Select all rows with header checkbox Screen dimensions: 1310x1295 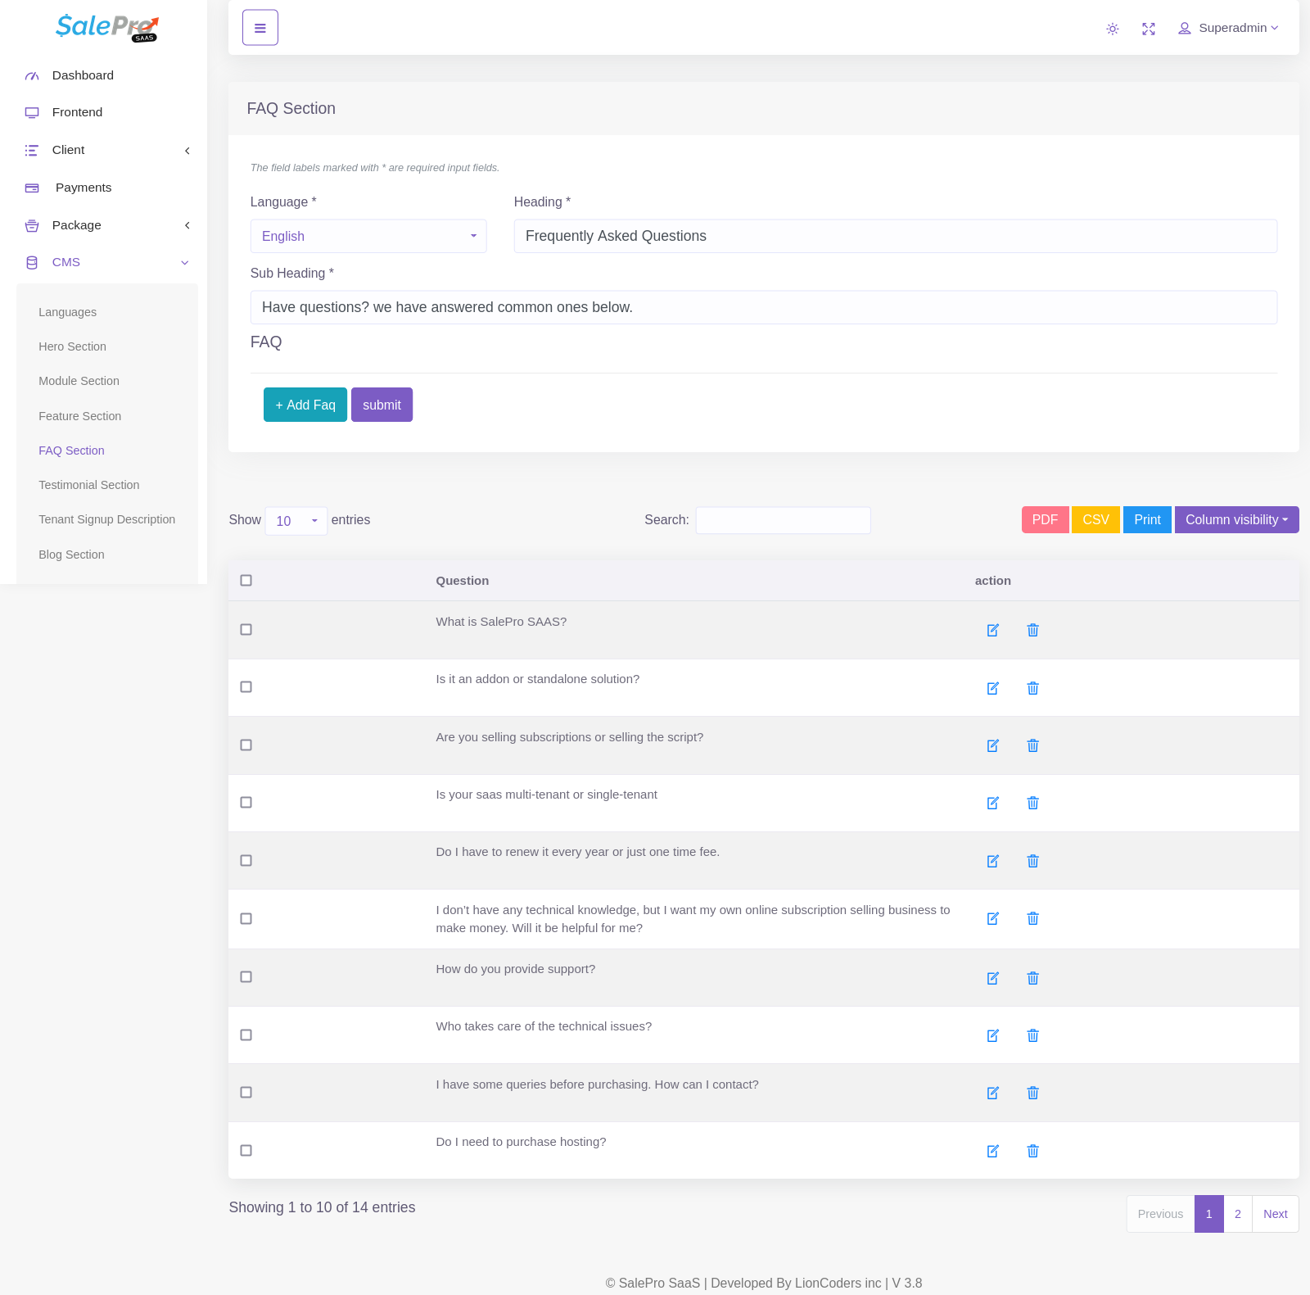246,581
